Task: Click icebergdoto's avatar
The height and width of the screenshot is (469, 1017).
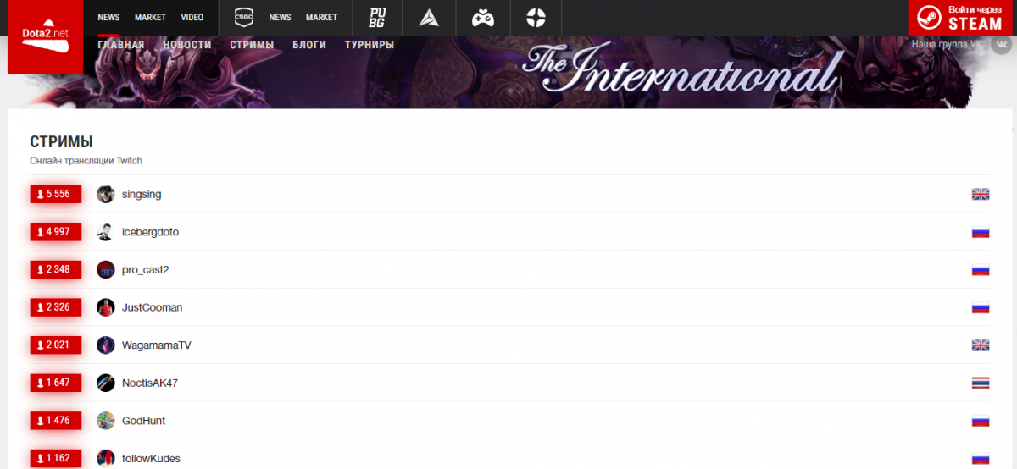Action: click(x=105, y=232)
